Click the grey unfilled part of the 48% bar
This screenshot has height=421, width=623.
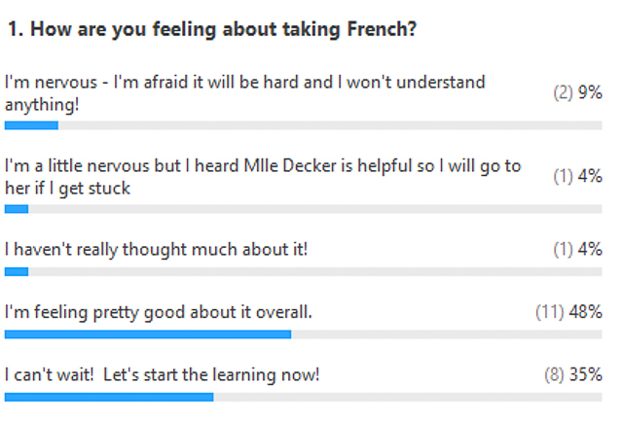click(x=447, y=334)
